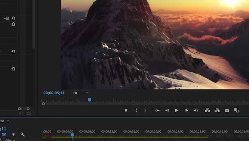The image size is (249, 141).
Task: Mark Out point with right brace
Action: point(145,111)
